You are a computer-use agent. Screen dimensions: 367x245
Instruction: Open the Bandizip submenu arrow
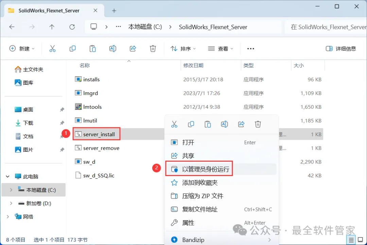click(269, 240)
